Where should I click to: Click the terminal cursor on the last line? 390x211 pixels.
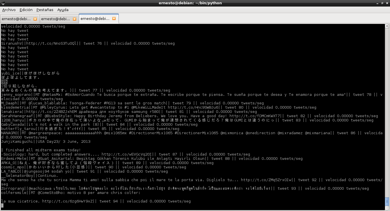tap(3, 206)
